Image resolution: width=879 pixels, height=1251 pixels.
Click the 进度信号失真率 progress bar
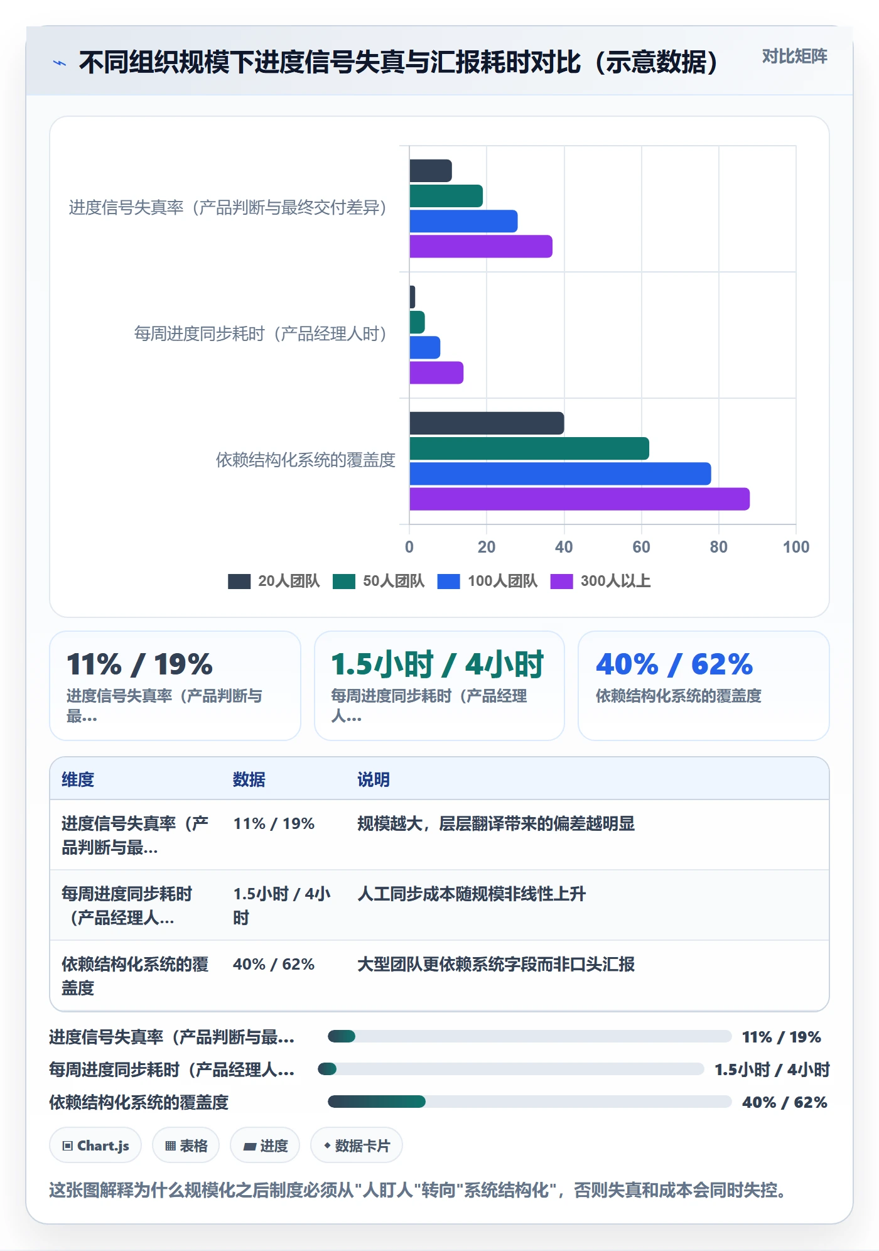click(530, 1036)
